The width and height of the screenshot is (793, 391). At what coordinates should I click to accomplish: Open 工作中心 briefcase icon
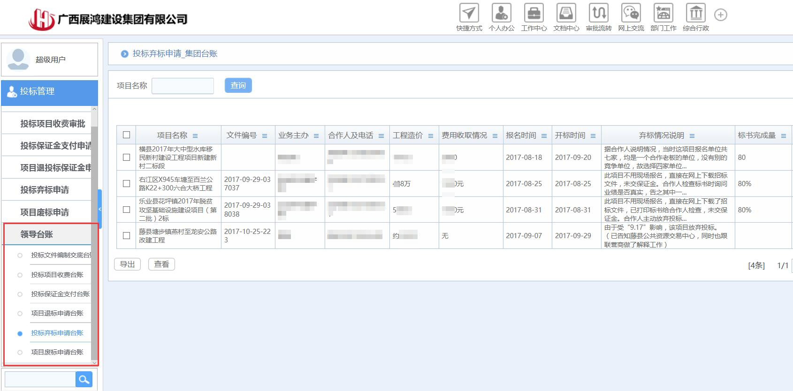tap(534, 14)
